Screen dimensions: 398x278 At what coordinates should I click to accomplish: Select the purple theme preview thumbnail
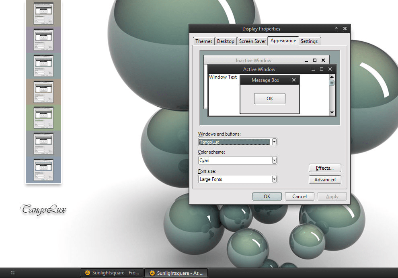pos(43,40)
